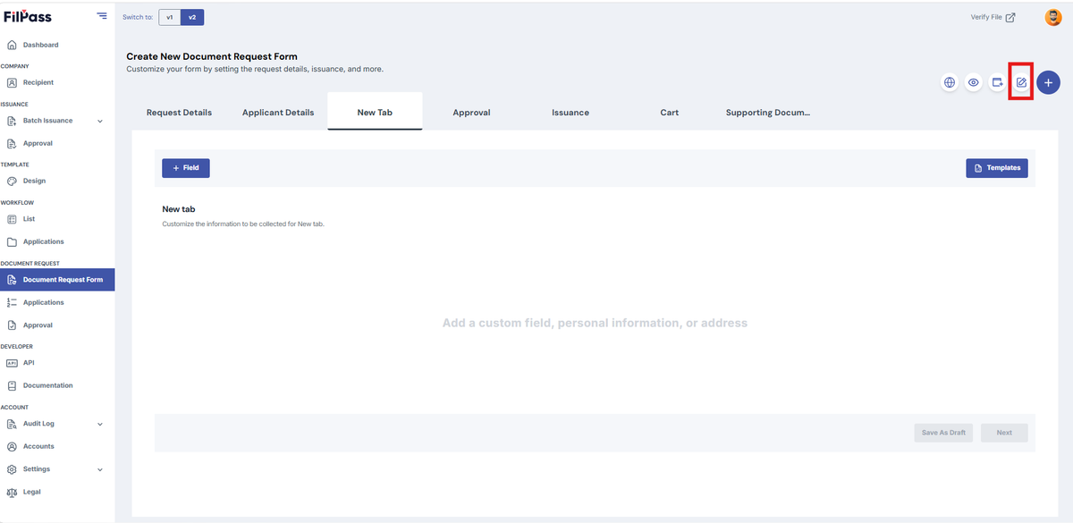This screenshot has height=523, width=1073.
Task: Select Document Request Form in sidebar
Action: (x=57, y=280)
